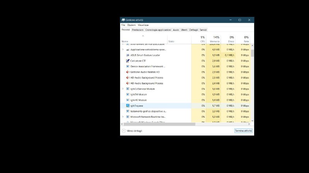This screenshot has height=173, width=309.
Task: Open the Dettagli tab
Action: [x=194, y=30]
